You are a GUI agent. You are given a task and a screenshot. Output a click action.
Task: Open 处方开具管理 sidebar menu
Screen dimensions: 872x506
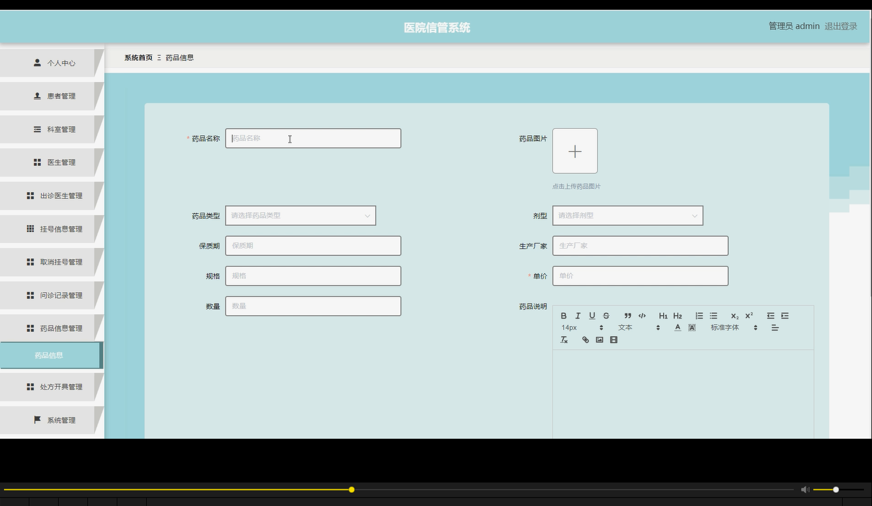click(52, 387)
